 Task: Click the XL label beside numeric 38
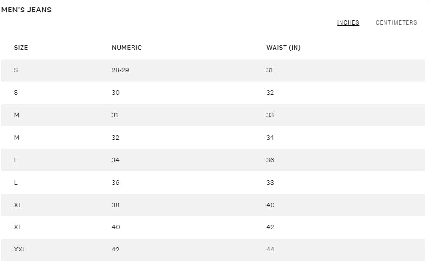tap(18, 205)
